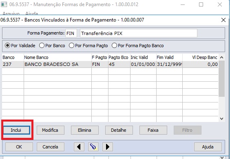Click the Faixa button
Image resolution: width=230 pixels, height=159 pixels.
click(x=153, y=130)
